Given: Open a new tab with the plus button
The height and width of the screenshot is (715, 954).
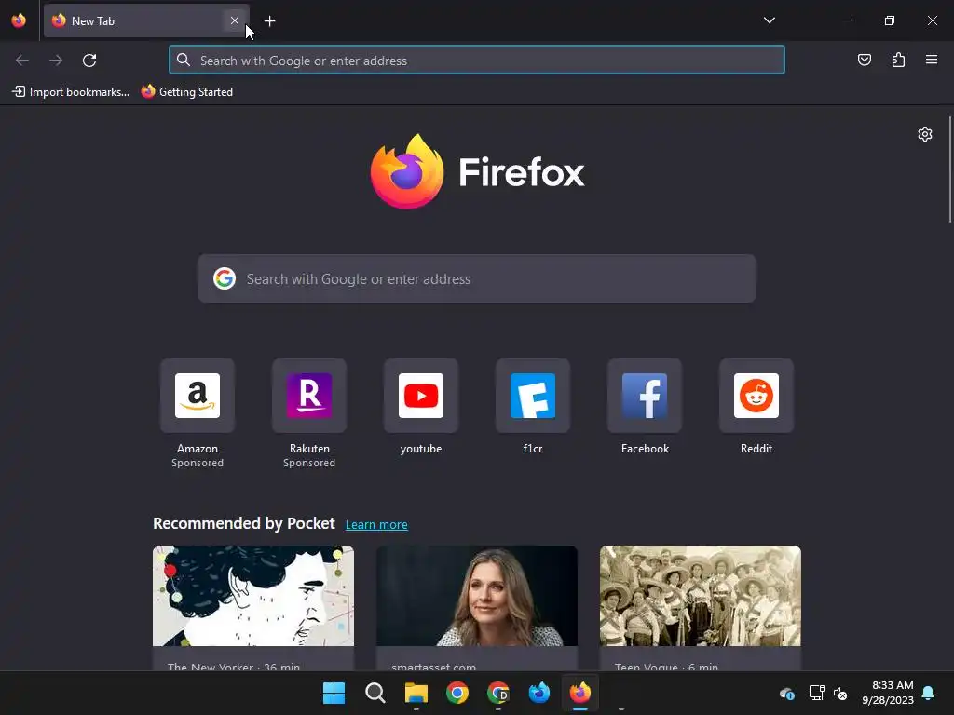Looking at the screenshot, I should point(269,21).
